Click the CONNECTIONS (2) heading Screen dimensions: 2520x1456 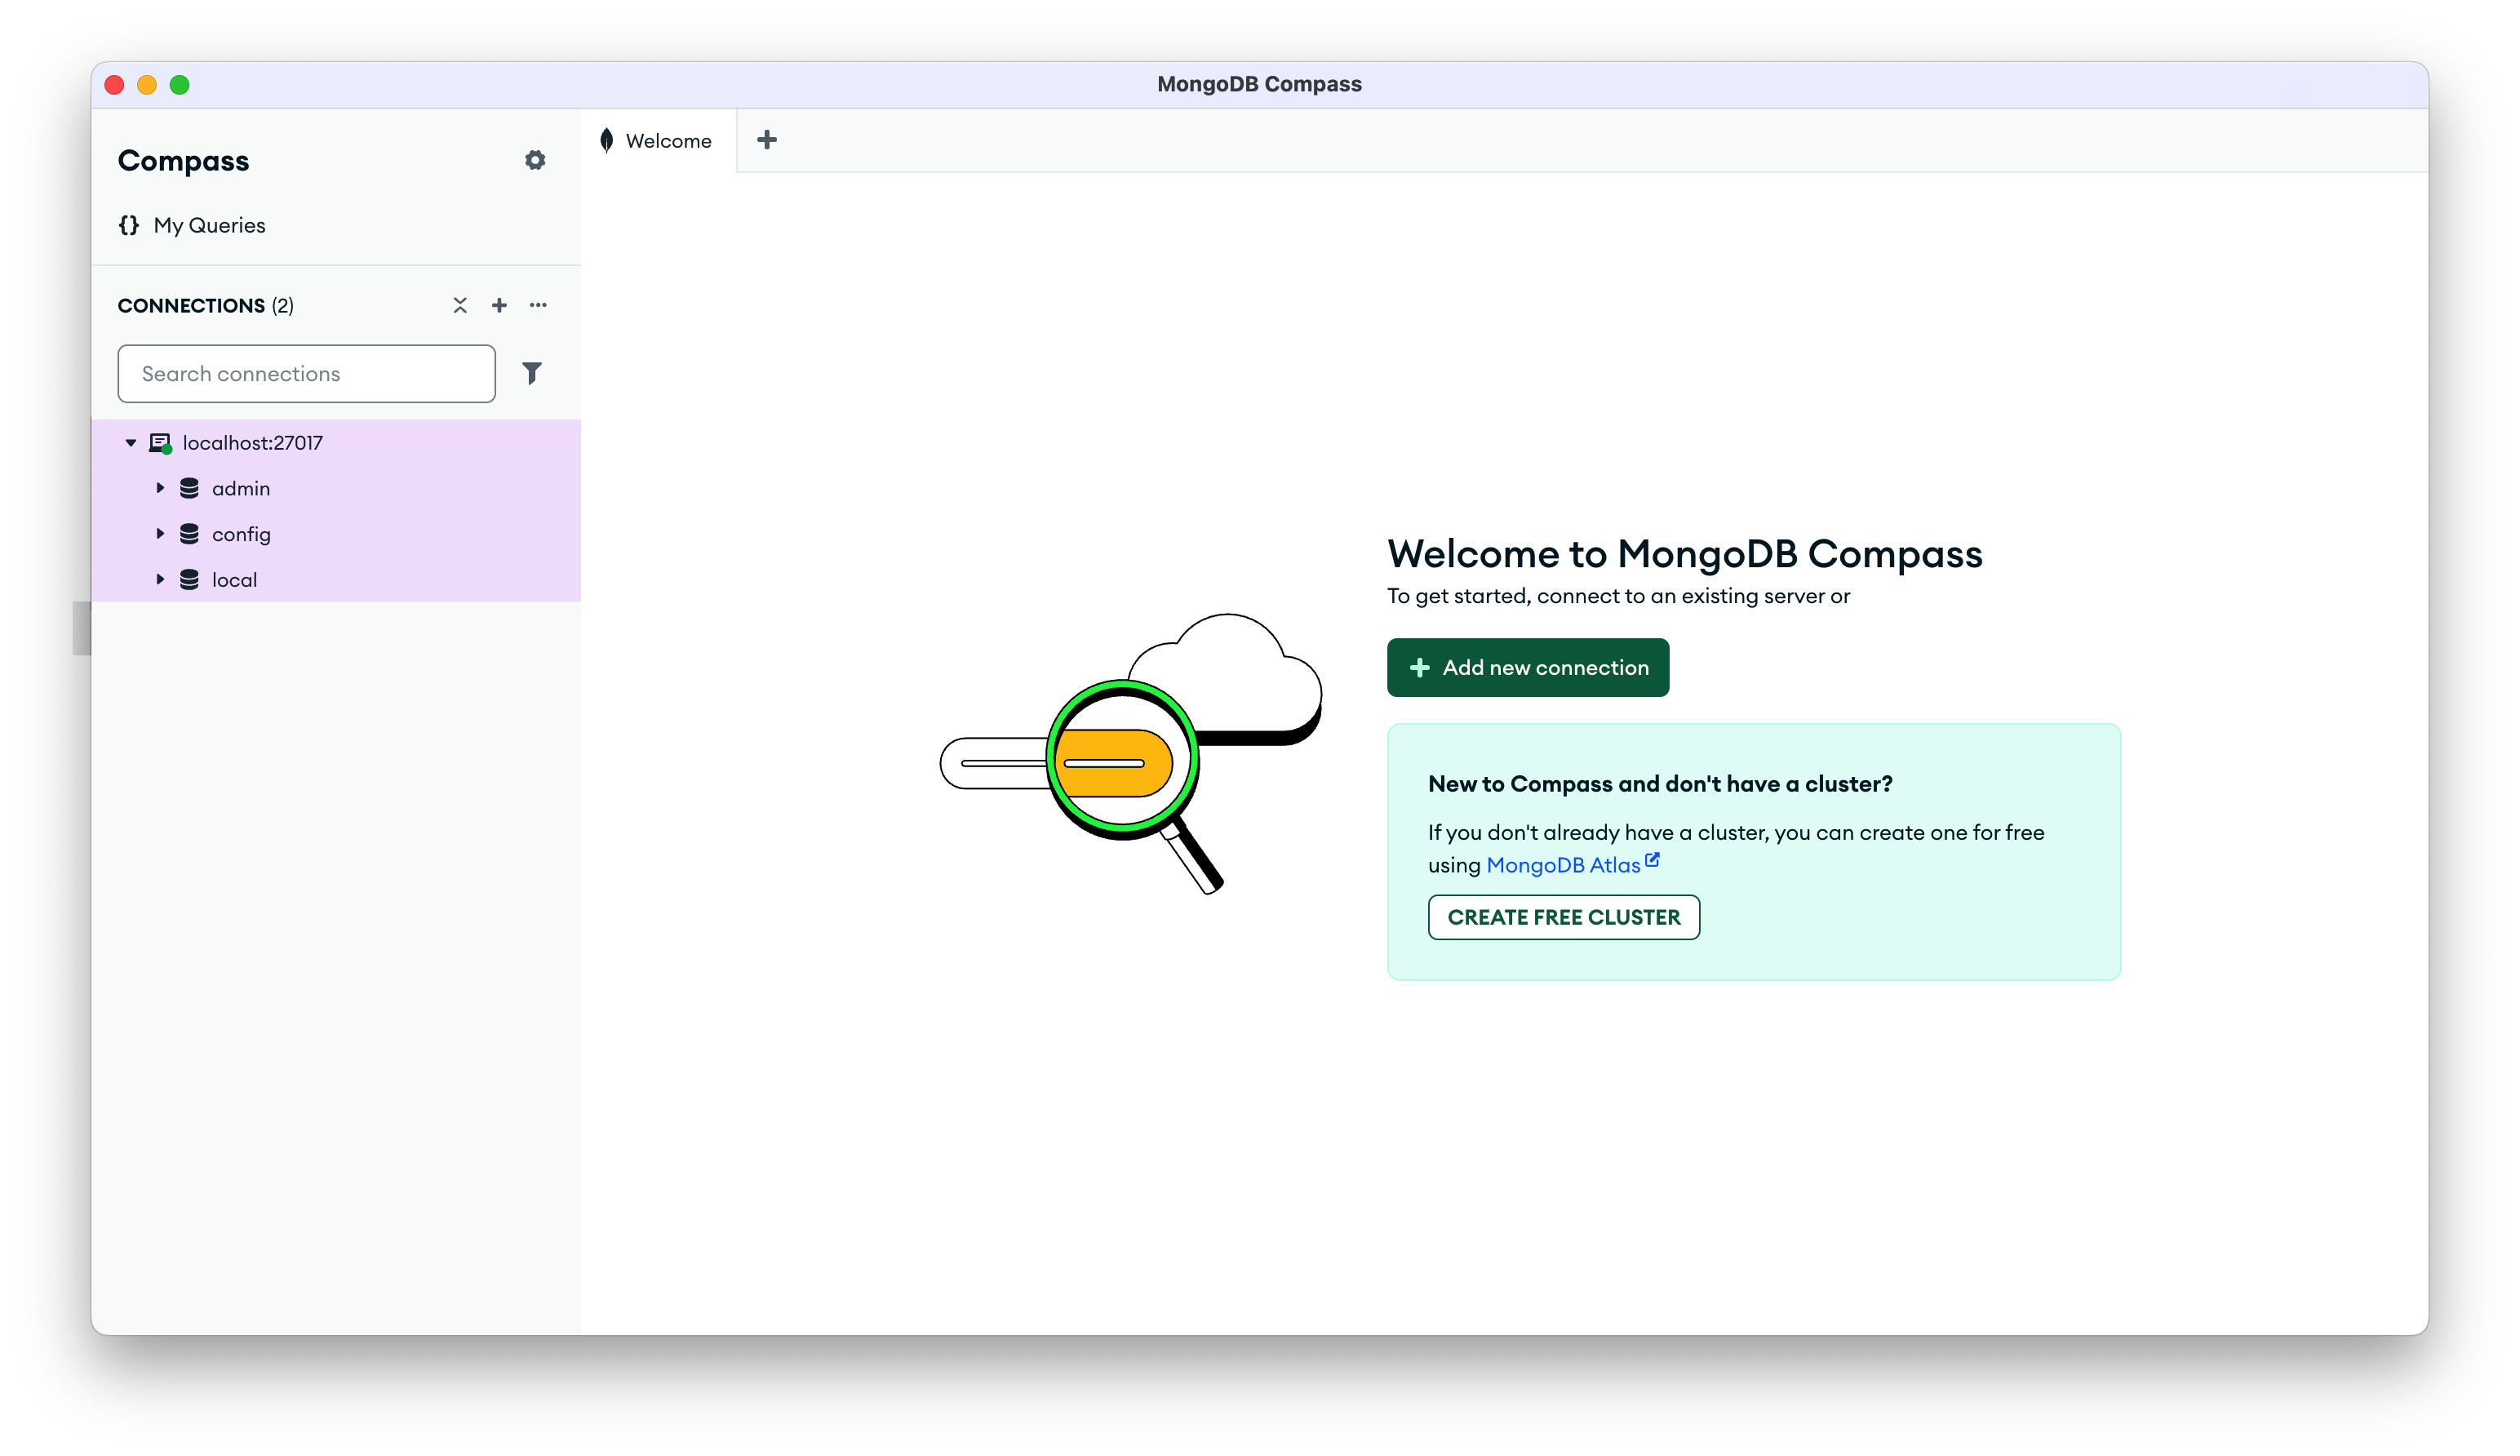(x=206, y=305)
